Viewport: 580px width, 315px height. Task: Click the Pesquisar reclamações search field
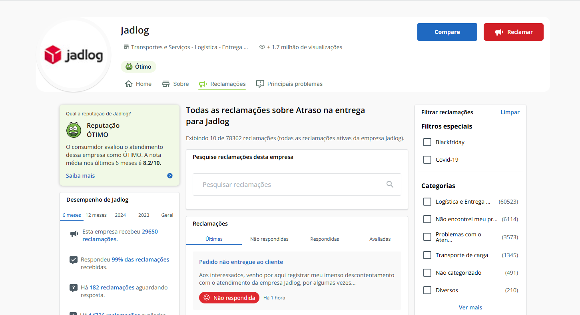(297, 184)
